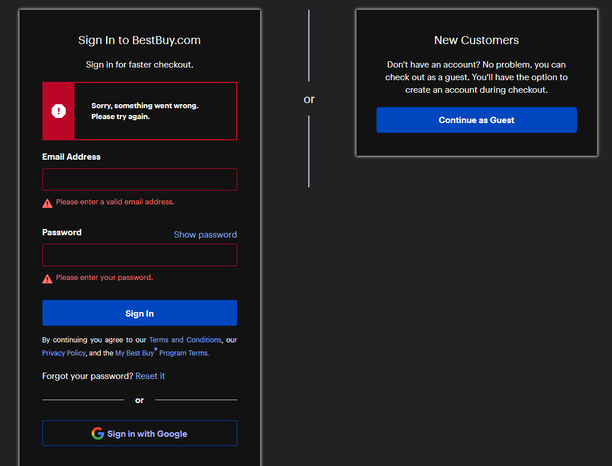The width and height of the screenshot is (612, 466).
Task: Click the Email Address label
Action: point(72,157)
